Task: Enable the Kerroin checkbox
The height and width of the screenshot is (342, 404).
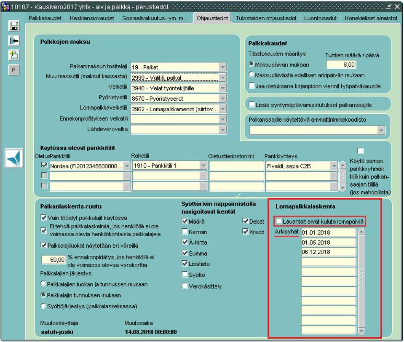Action: click(185, 232)
